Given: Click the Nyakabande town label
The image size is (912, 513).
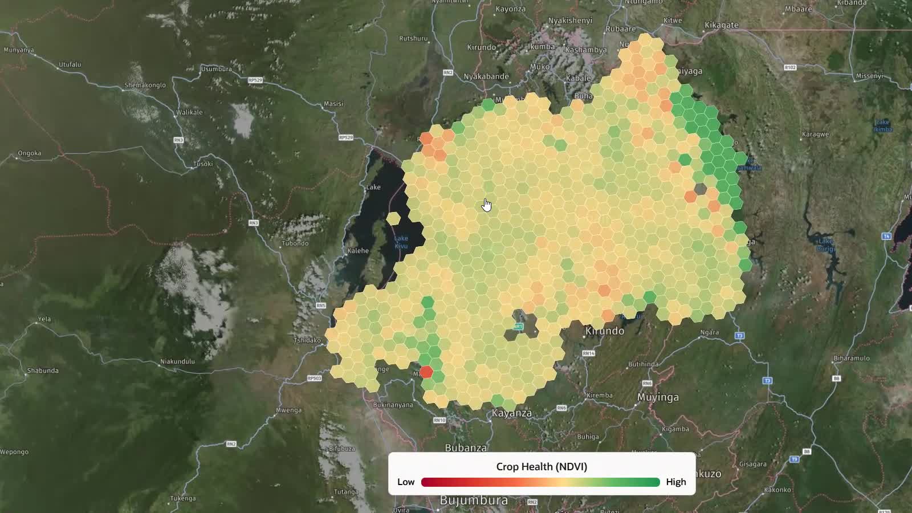Looking at the screenshot, I should click(486, 76).
